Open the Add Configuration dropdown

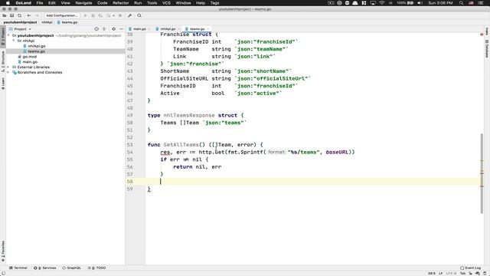(61, 15)
